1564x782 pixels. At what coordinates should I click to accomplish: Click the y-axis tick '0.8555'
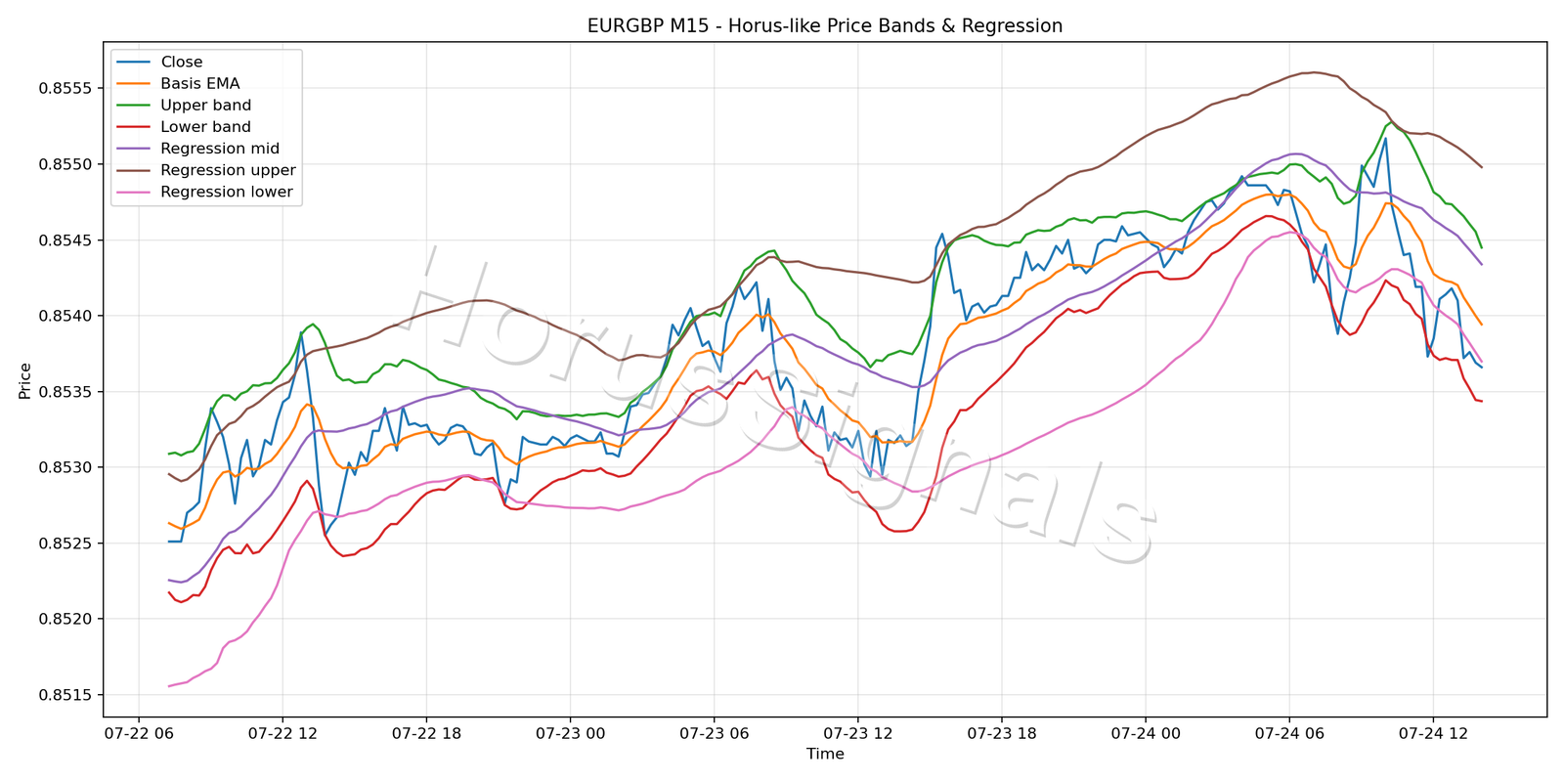pos(65,89)
